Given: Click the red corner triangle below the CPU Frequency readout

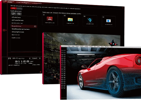Looking at the screenshot, I should (x=40, y=72).
